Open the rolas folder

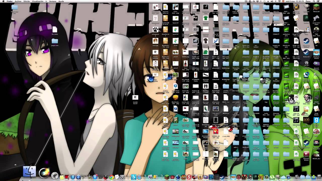coord(246,109)
